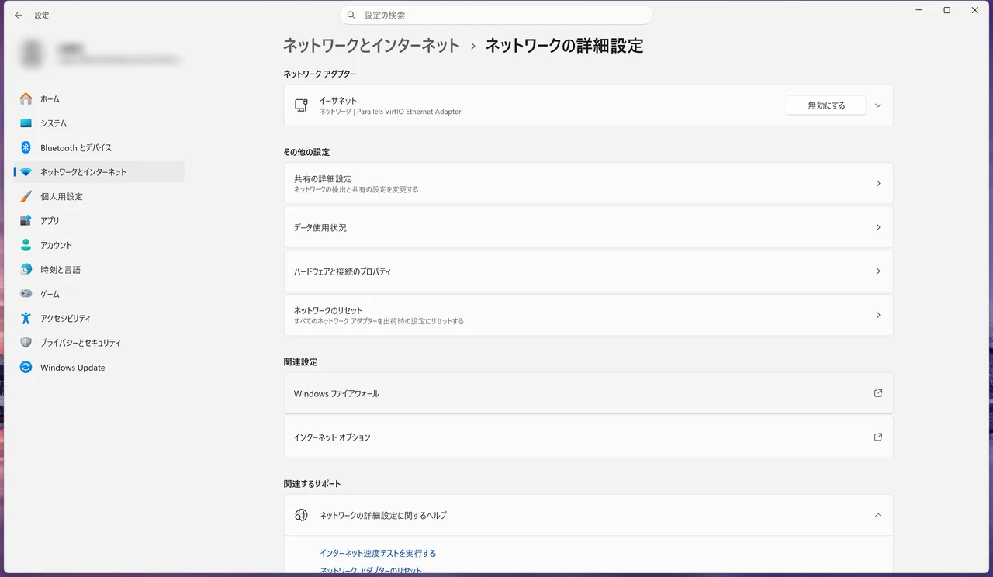Click the Windows Update sync icon

coord(26,368)
